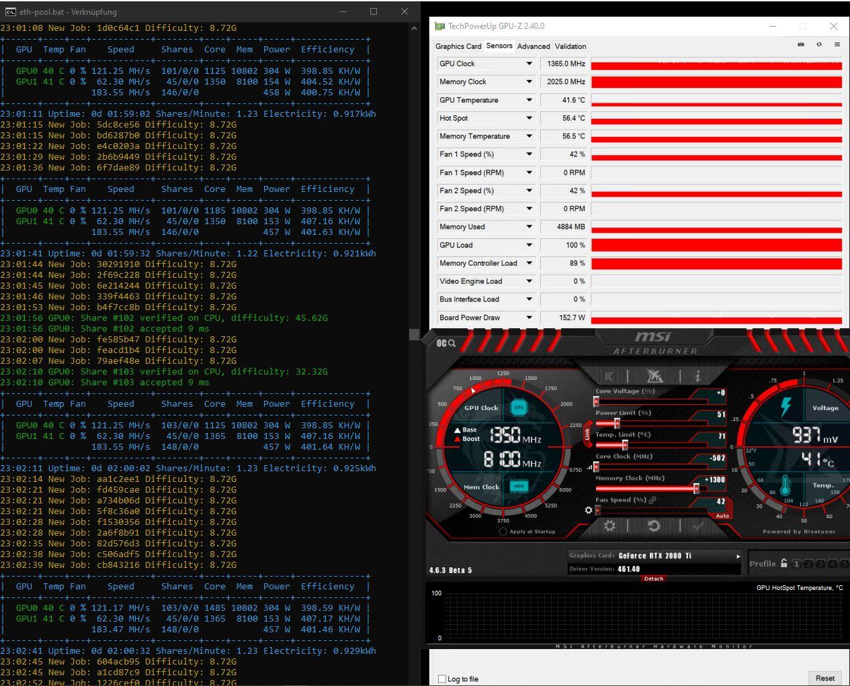Click the console scrollbar up arrow

pos(414,28)
